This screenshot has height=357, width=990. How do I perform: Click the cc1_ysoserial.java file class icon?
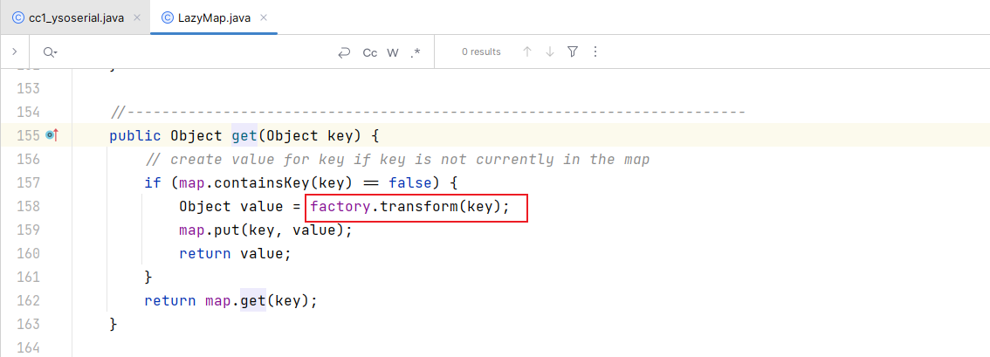pyautogui.click(x=18, y=17)
